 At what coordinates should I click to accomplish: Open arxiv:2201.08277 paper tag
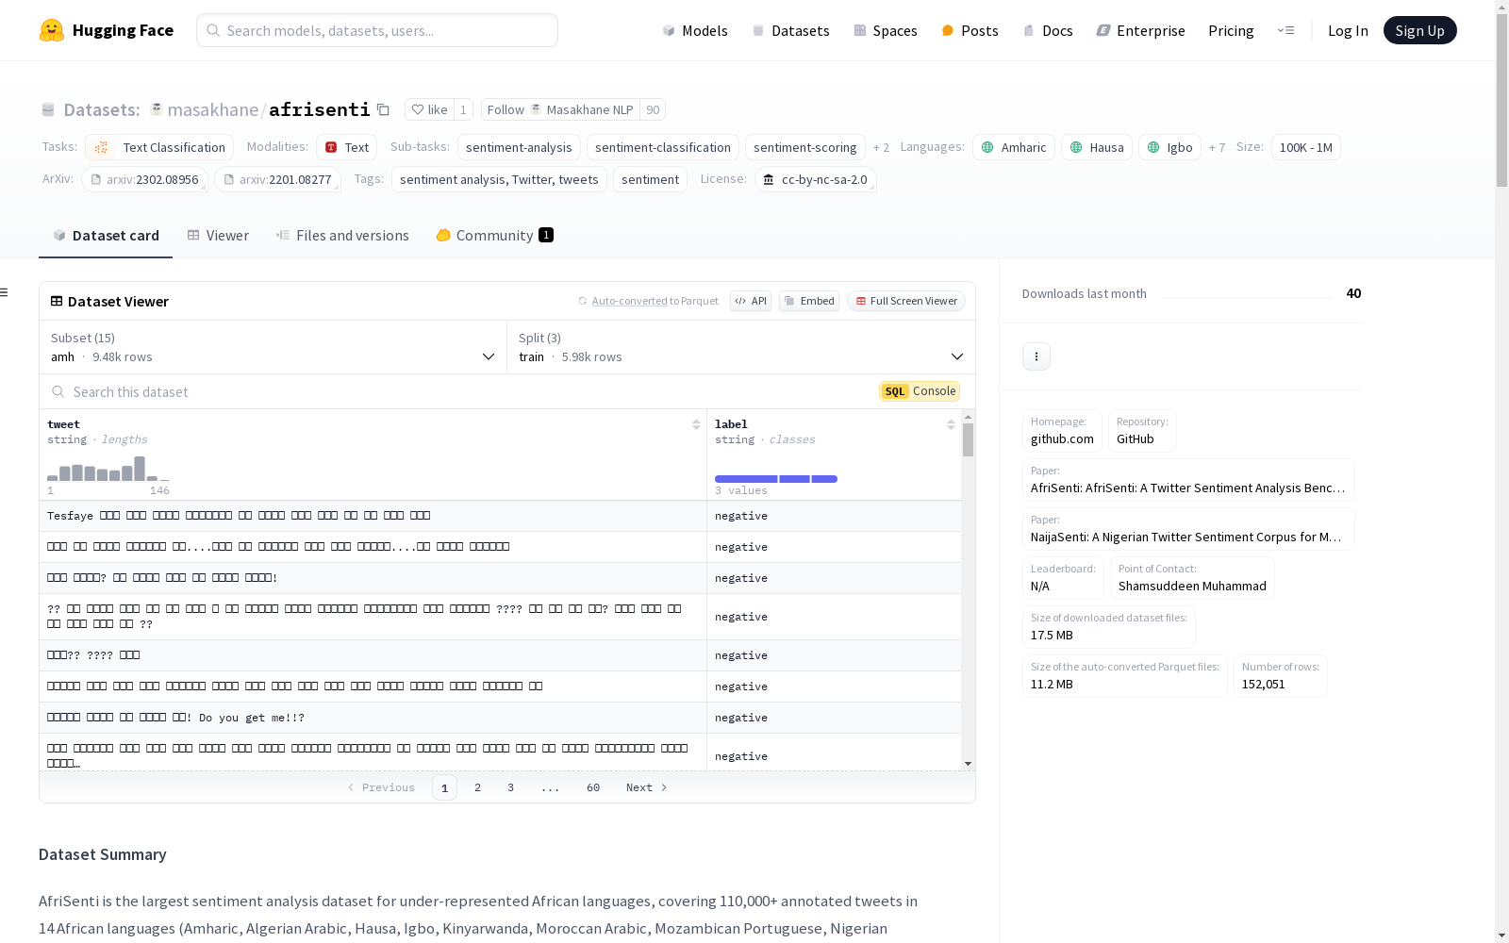click(x=277, y=179)
